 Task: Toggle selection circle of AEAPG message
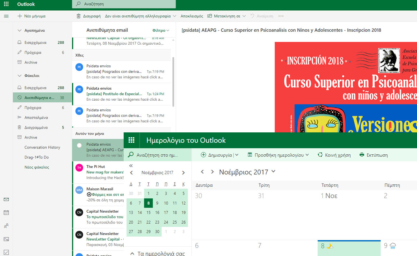click(79, 146)
